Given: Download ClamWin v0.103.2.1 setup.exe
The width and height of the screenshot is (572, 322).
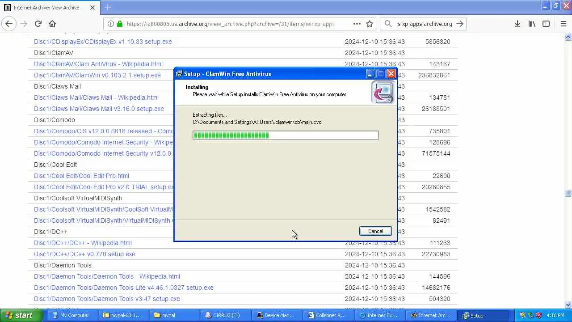Looking at the screenshot, I should coord(97,75).
